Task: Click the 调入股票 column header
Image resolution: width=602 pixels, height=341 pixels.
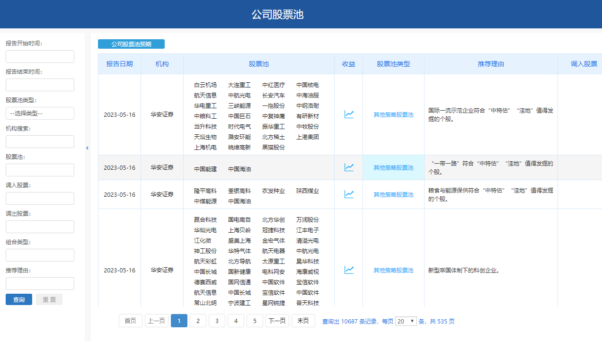Action: (584, 64)
